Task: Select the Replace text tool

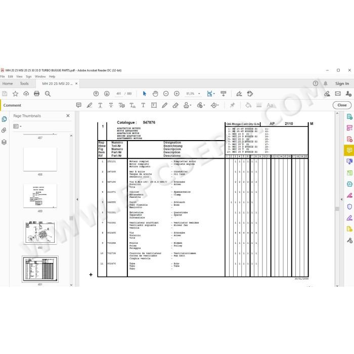Action: point(122,105)
